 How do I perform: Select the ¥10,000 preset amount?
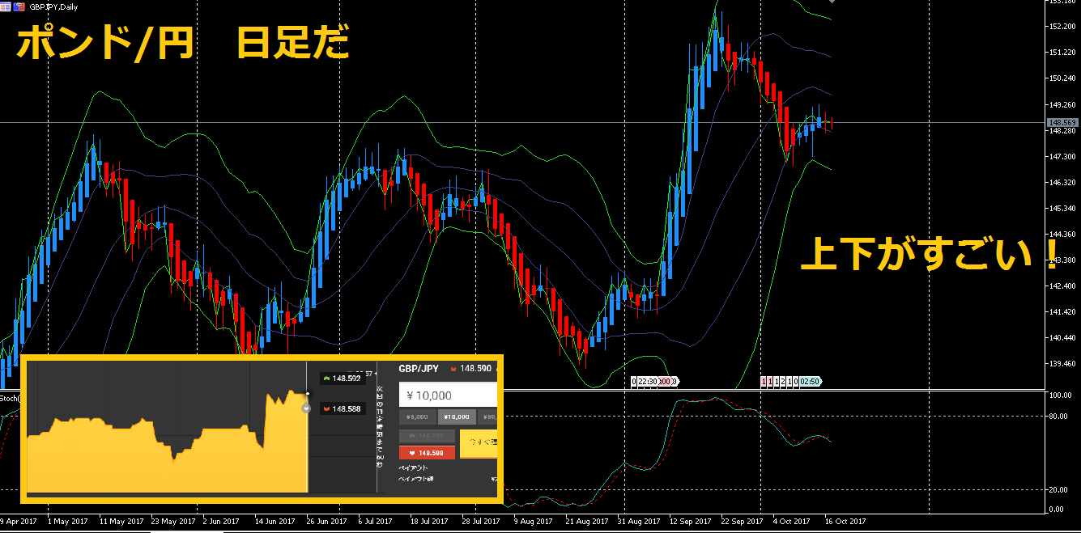coord(456,417)
